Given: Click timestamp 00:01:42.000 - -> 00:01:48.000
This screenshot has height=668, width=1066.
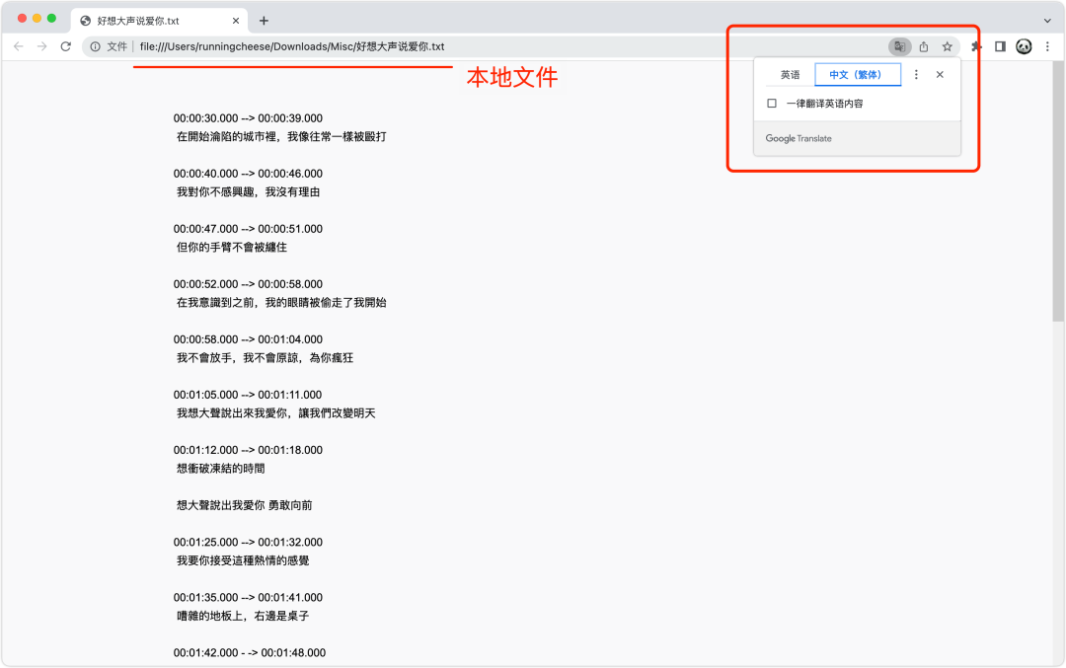Looking at the screenshot, I should [x=250, y=653].
